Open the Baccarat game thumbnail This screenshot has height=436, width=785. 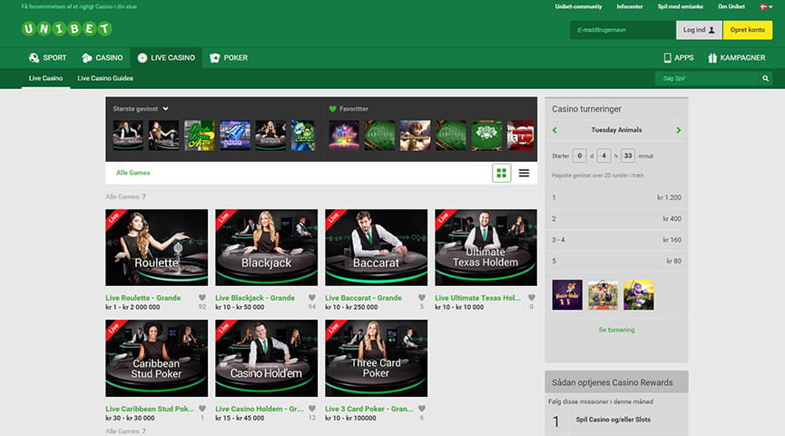(x=376, y=248)
